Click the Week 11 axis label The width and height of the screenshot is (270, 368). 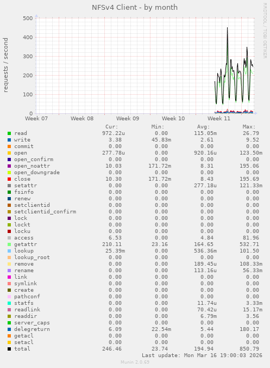[219, 119]
